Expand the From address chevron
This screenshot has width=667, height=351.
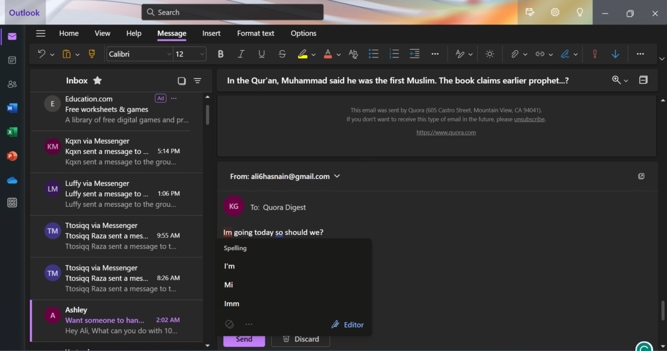click(x=337, y=176)
